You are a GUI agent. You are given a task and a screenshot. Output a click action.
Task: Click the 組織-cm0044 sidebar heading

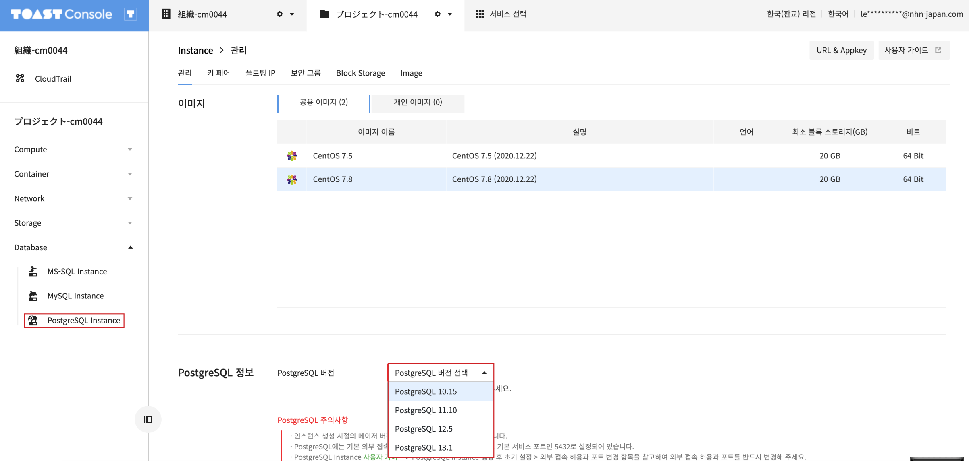41,50
